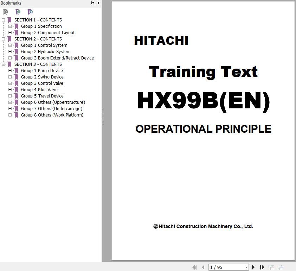Viewport: 296px width, 271px height.
Task: Expand the Group 2 Hydraulic System bookmark
Action: click(10, 52)
